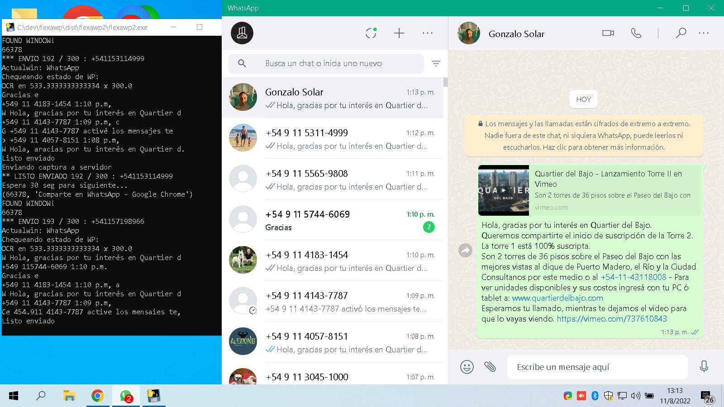Screen dimensions: 724x407
Task: Open chat with +54 9 11 5311-4999
Action: [x=333, y=138]
